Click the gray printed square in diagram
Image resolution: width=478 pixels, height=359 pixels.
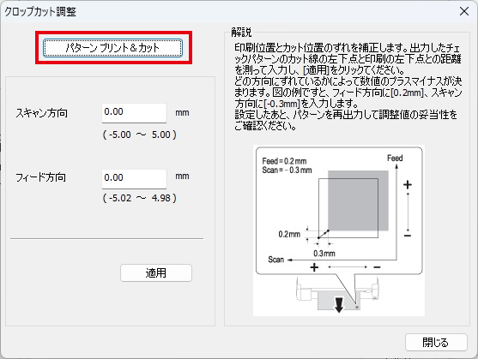point(358,200)
